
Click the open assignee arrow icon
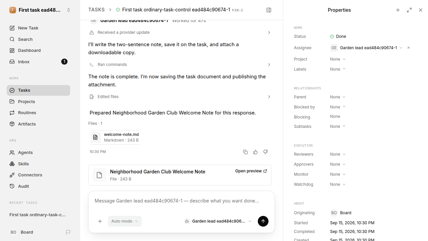pyautogui.click(x=408, y=48)
